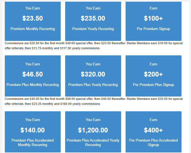Click the paragraph about $40.00 first-month commissions
This screenshot has height=153, width=191.
point(93,101)
